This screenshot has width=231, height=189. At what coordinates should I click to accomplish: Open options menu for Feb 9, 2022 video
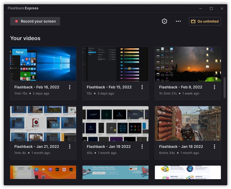[214, 87]
